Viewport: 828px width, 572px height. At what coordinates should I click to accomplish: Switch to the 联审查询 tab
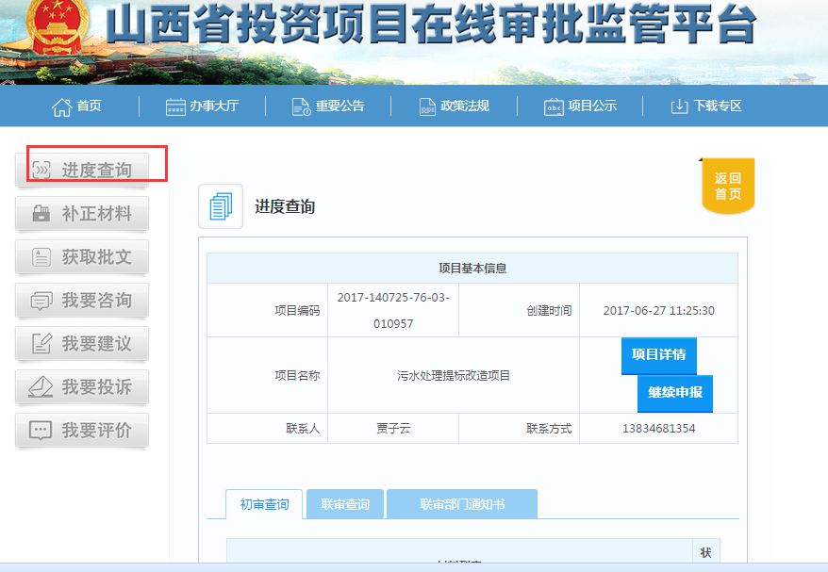click(345, 504)
